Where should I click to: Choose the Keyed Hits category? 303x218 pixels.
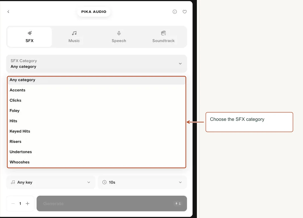click(x=96, y=131)
